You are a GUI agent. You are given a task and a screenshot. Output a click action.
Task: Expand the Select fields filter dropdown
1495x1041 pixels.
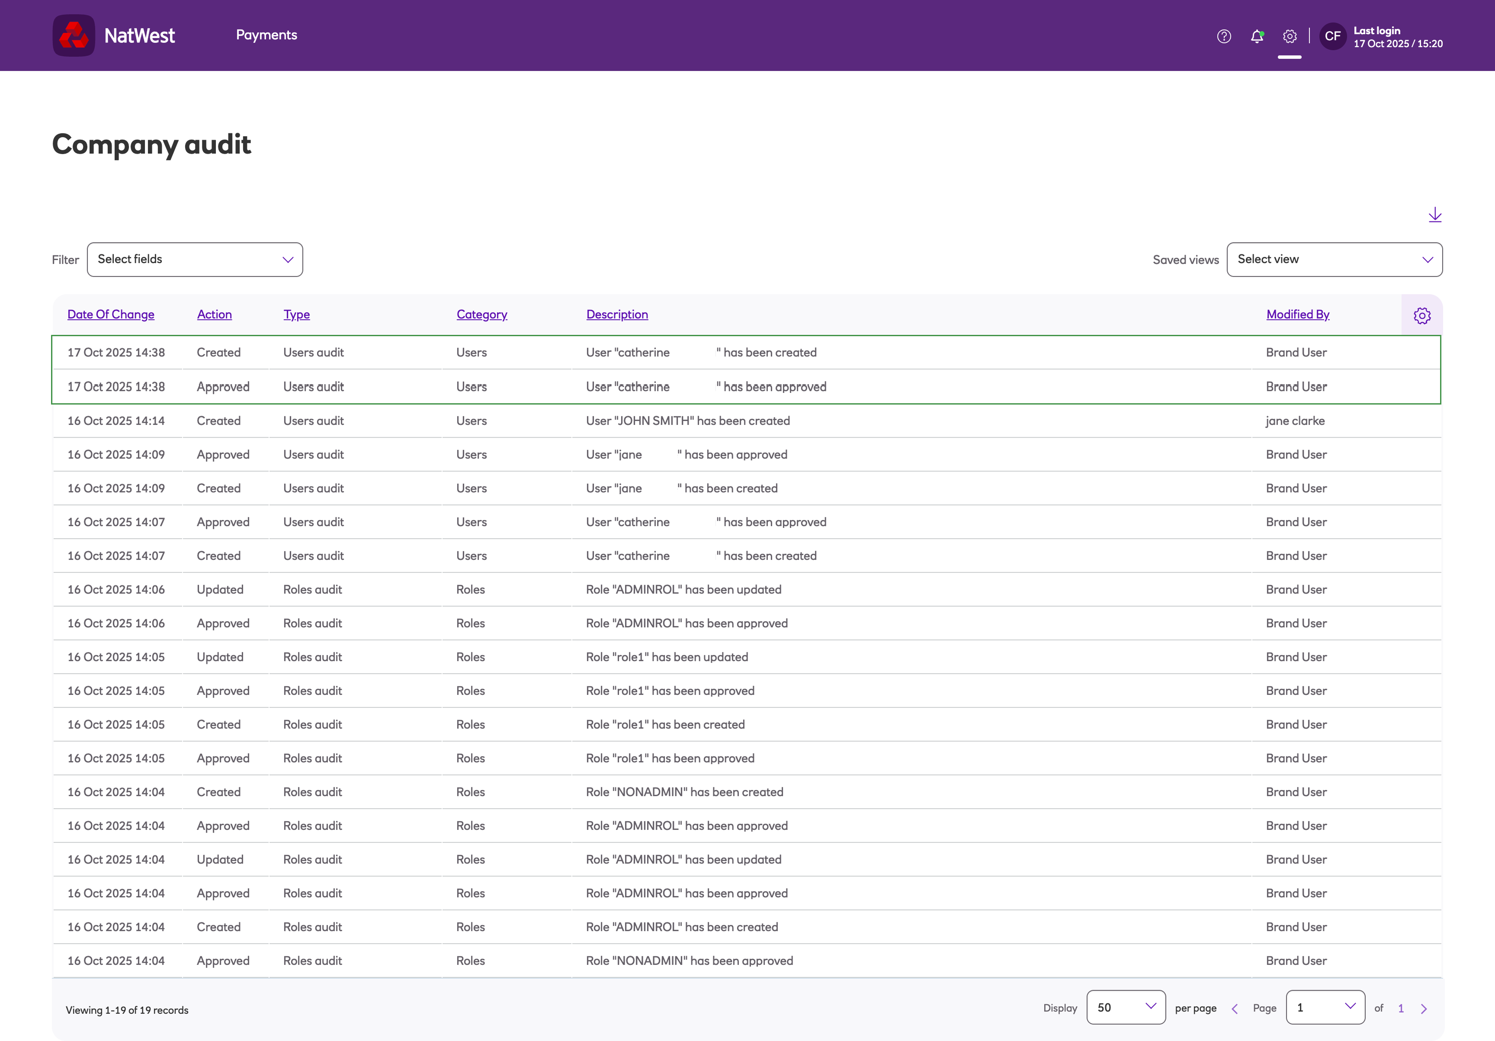coord(195,259)
